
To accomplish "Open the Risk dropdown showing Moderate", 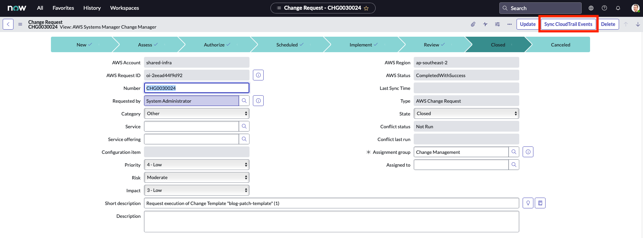I will pyautogui.click(x=197, y=177).
